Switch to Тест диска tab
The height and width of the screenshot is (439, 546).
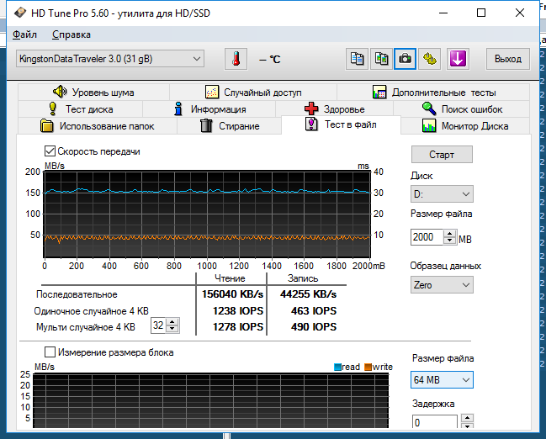tap(80, 109)
